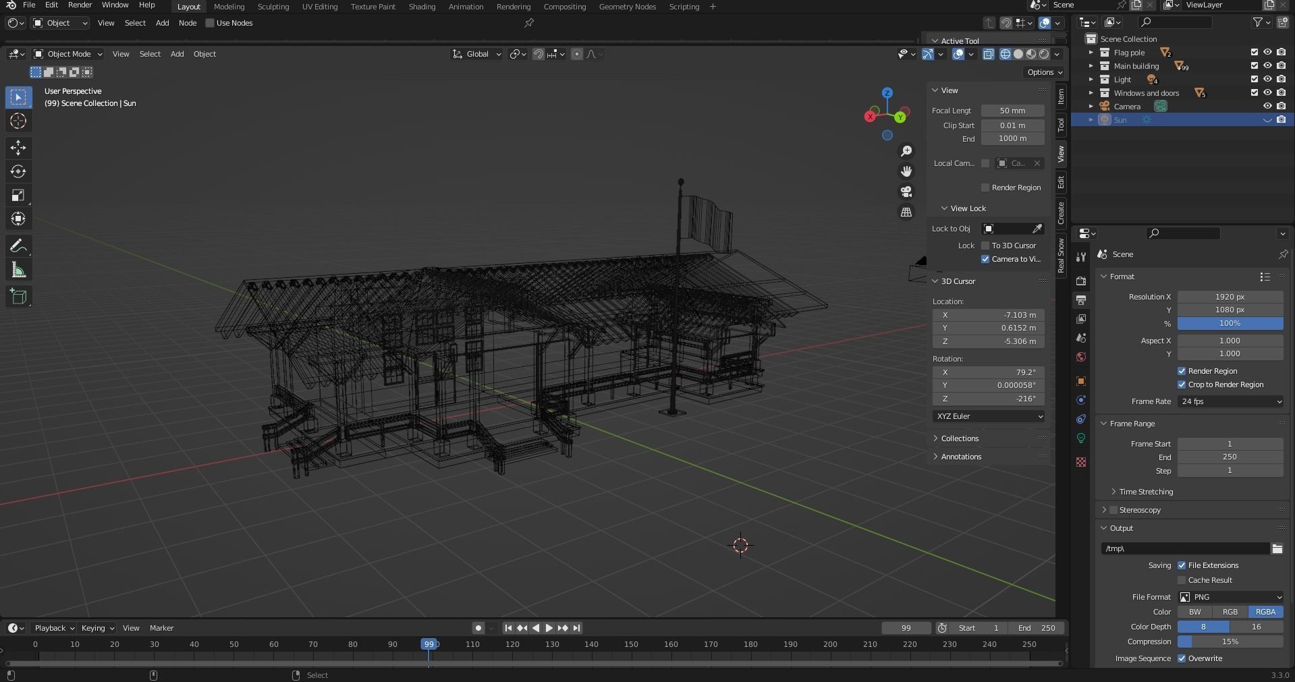The image size is (1295, 682).
Task: Open the PNG file format dropdown
Action: [x=1230, y=597]
